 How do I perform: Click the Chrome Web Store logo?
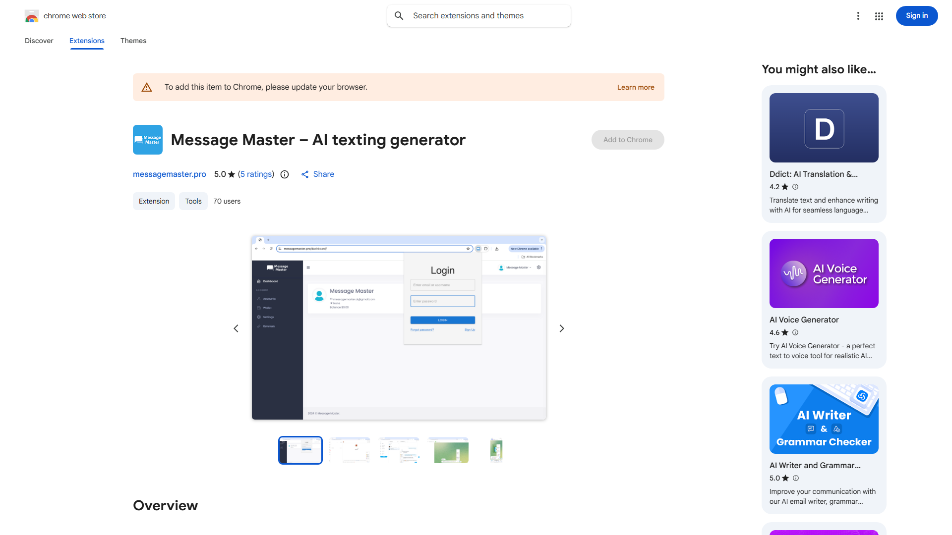(32, 15)
